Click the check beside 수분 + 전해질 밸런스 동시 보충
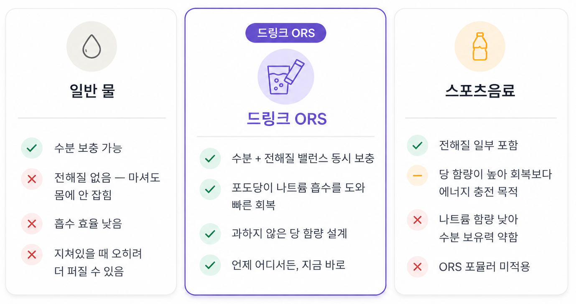Image resolution: width=576 pixels, height=304 pixels. coord(210,158)
